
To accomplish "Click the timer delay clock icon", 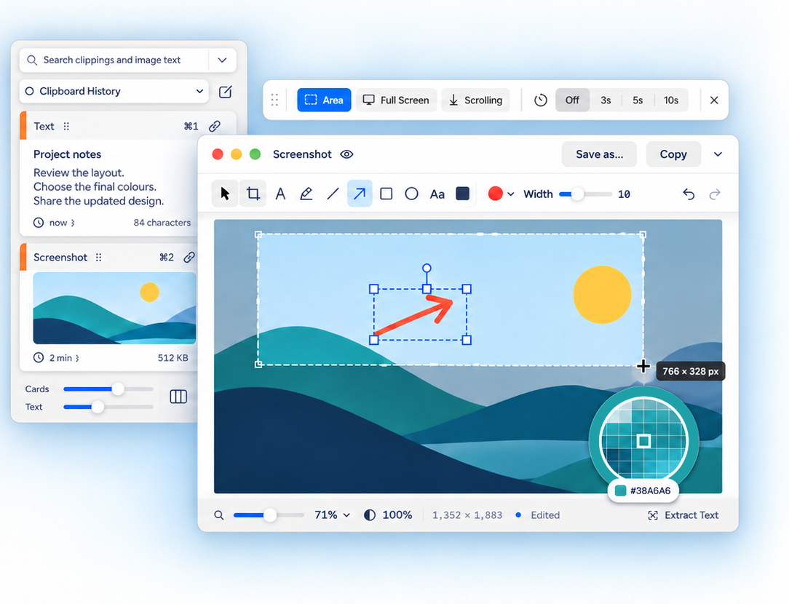I will (x=541, y=100).
